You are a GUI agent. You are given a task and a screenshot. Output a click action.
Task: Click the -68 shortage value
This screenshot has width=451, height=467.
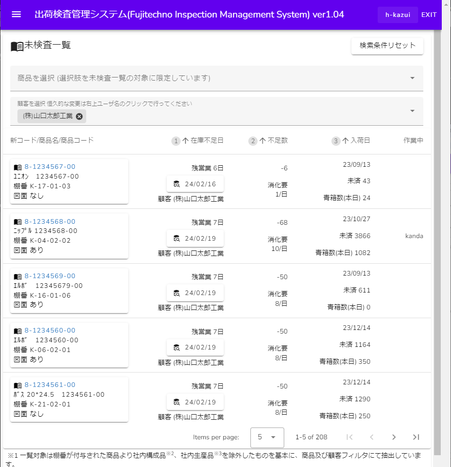coord(282,223)
